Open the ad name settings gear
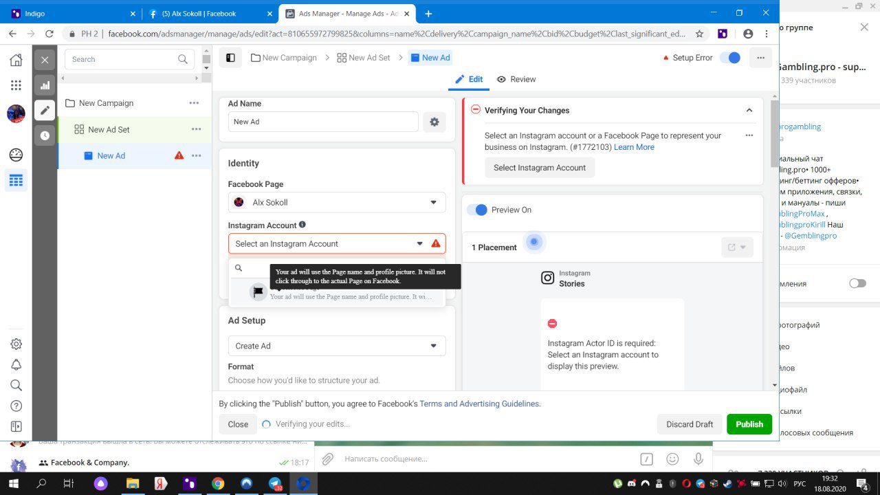Image resolution: width=880 pixels, height=495 pixels. tap(434, 122)
